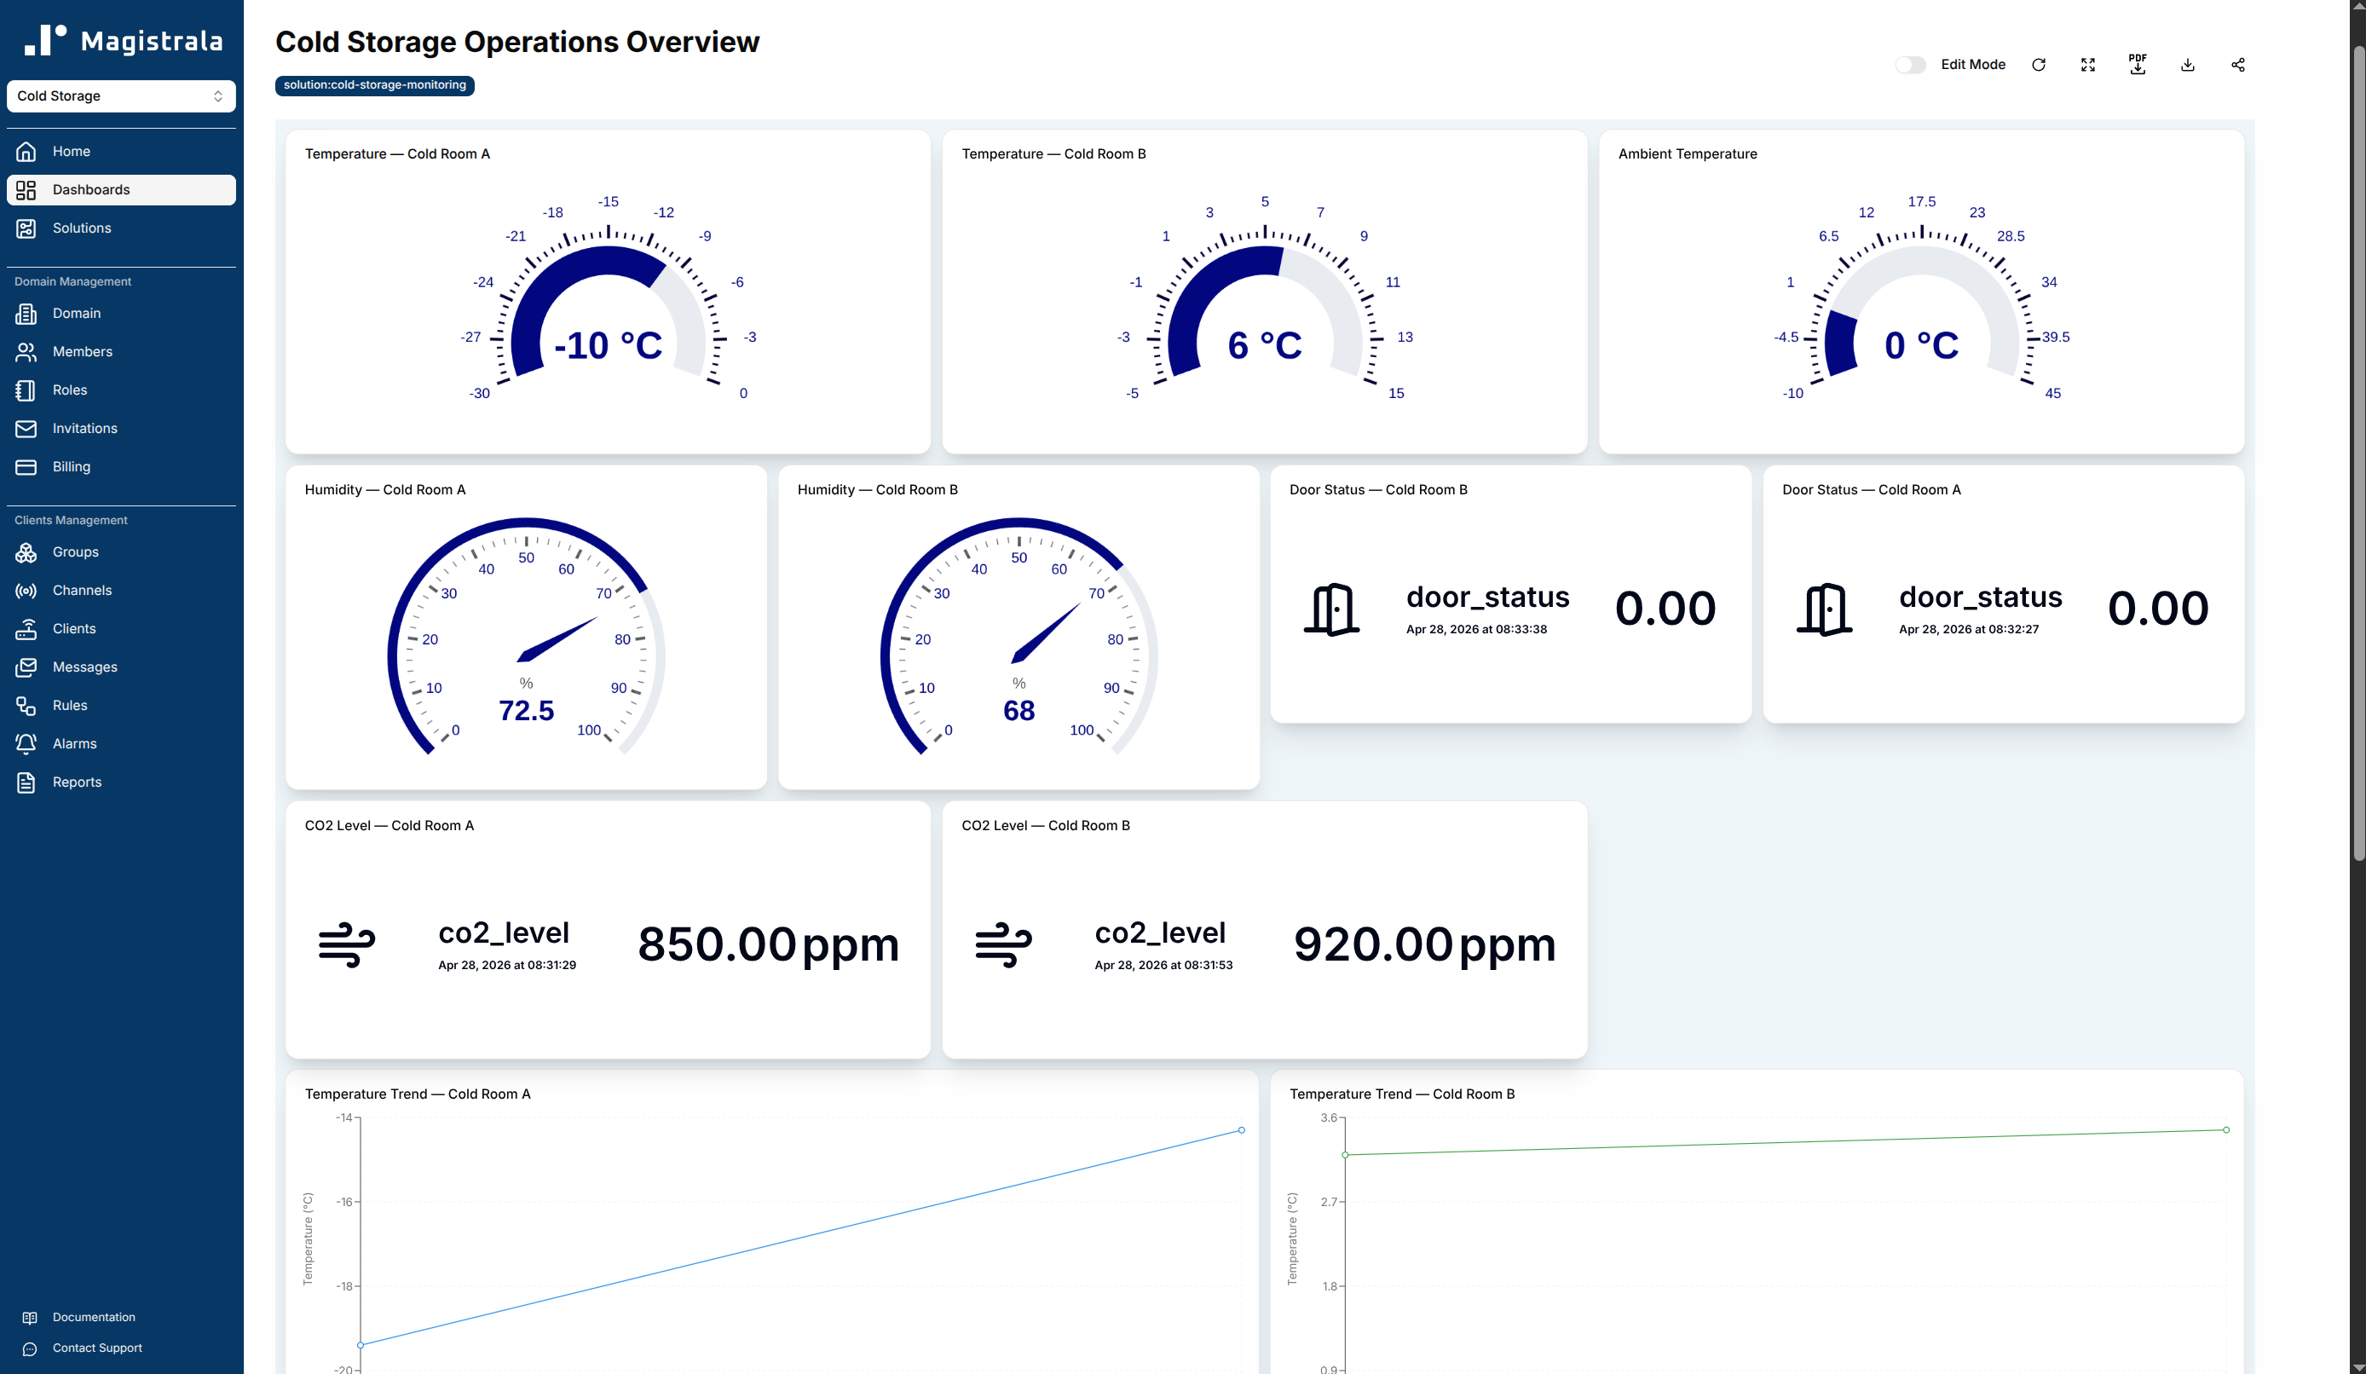Click the Members icon in sidebar
Viewport: 2366px width, 1374px height.
tap(26, 352)
